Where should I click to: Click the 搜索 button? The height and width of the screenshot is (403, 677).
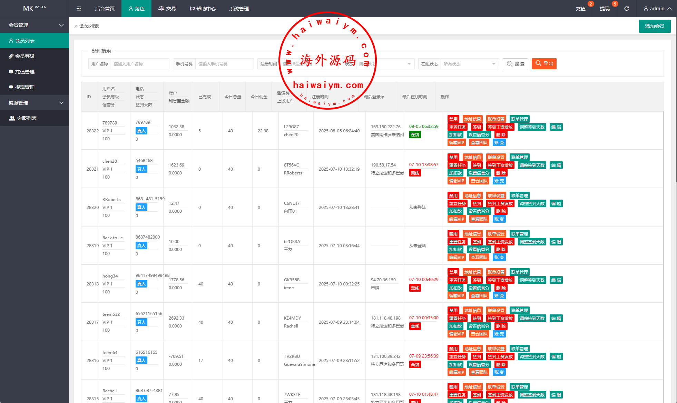coord(515,64)
